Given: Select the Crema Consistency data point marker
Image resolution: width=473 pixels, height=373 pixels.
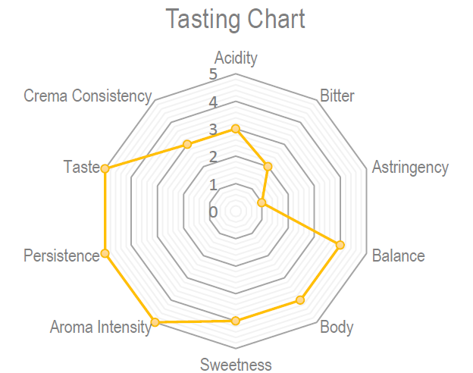Looking at the screenshot, I should tap(187, 143).
